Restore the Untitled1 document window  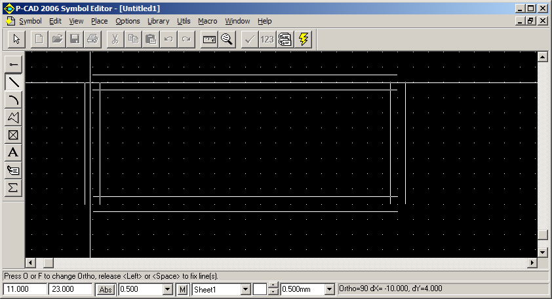531,21
